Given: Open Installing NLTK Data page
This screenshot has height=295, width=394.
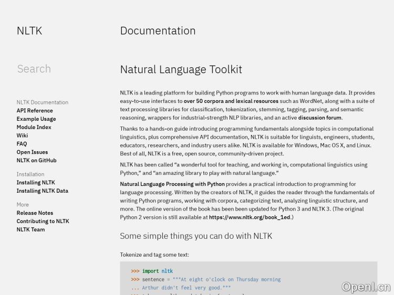Looking at the screenshot, I should click(x=43, y=191).
